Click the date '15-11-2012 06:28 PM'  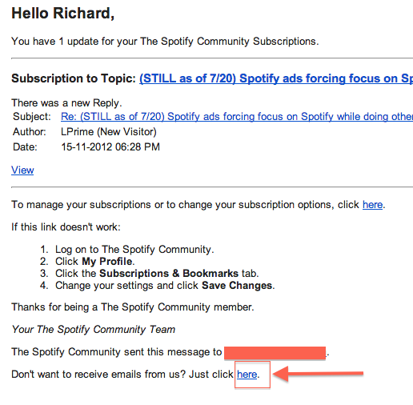click(110, 147)
